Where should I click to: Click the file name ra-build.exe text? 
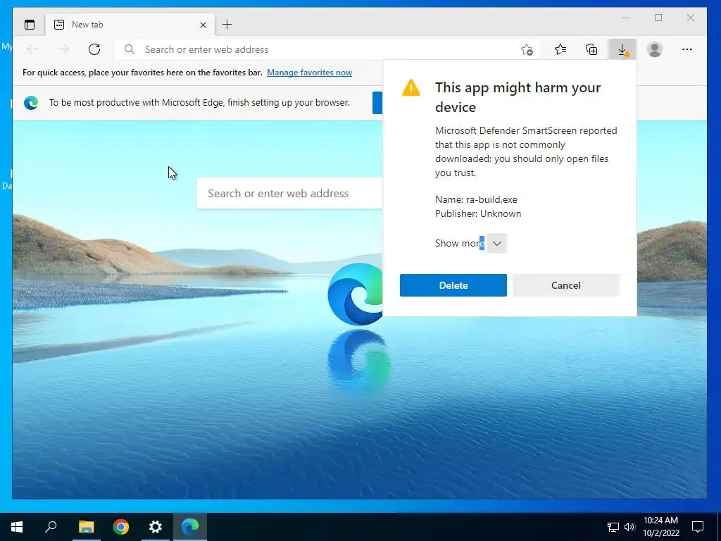(x=491, y=199)
